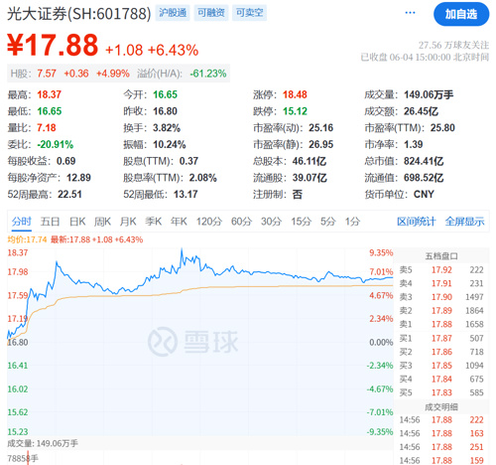Click the 光大证券(SH:601788) stock title

click(78, 14)
